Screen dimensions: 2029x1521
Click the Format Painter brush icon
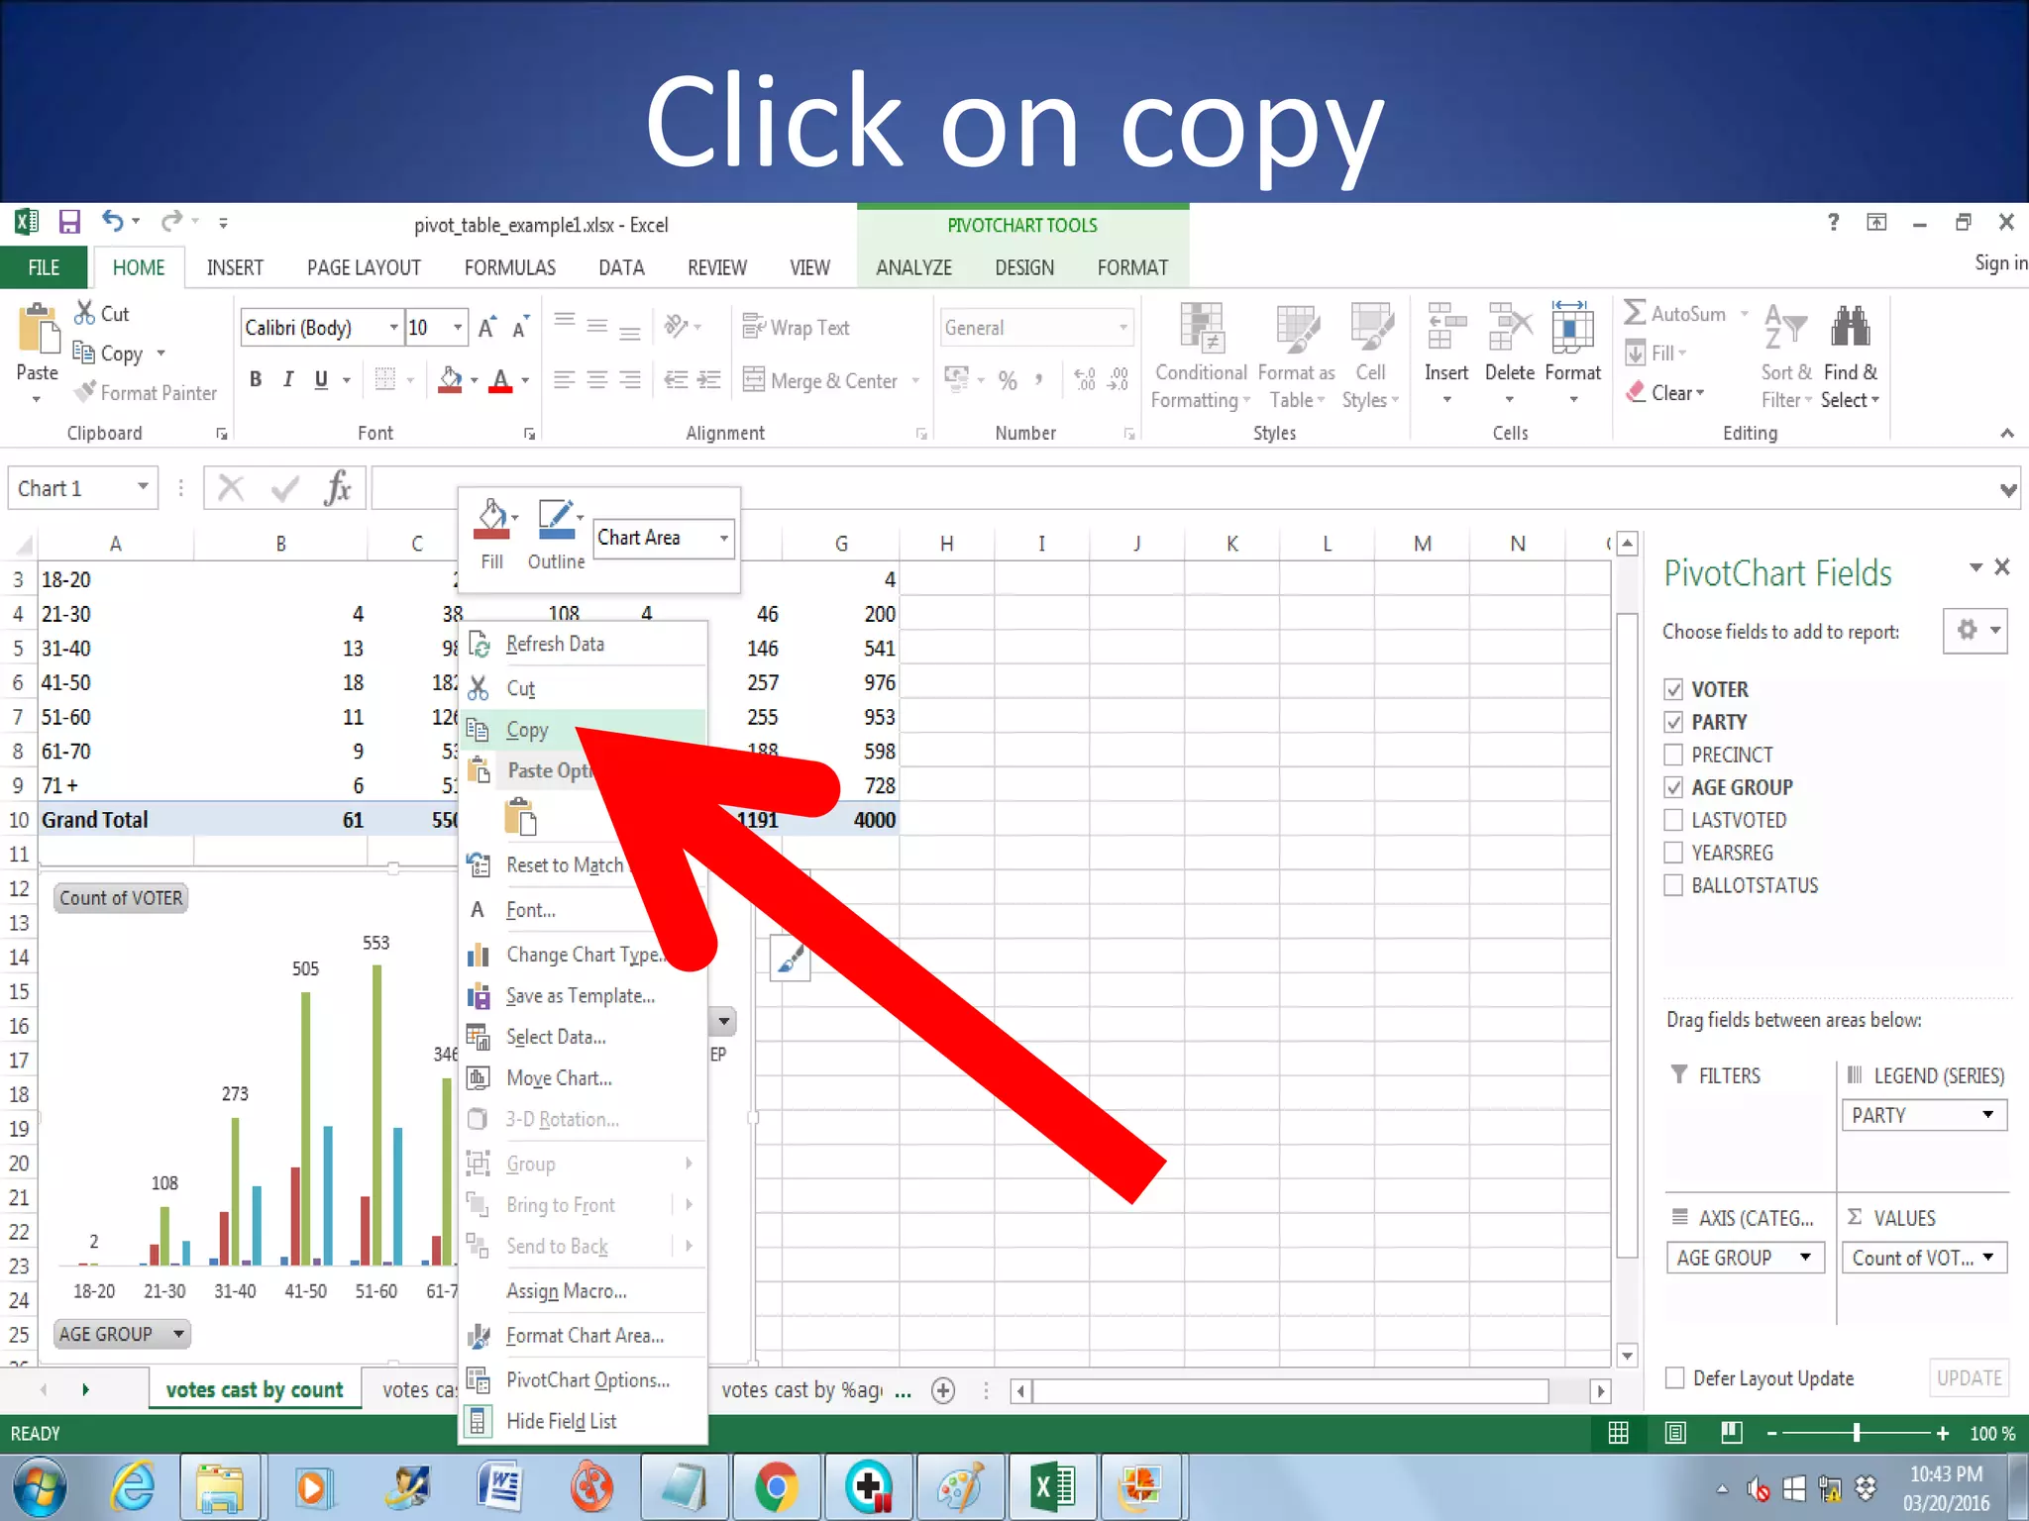click(86, 392)
